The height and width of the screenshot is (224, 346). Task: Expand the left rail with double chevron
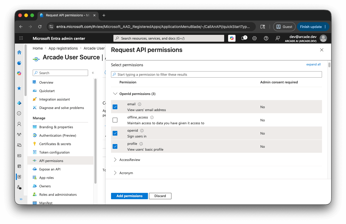21,199
